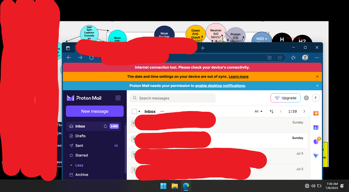Open the volume icon in system tray
Viewport: 349px width, 192px height.
coord(313,186)
